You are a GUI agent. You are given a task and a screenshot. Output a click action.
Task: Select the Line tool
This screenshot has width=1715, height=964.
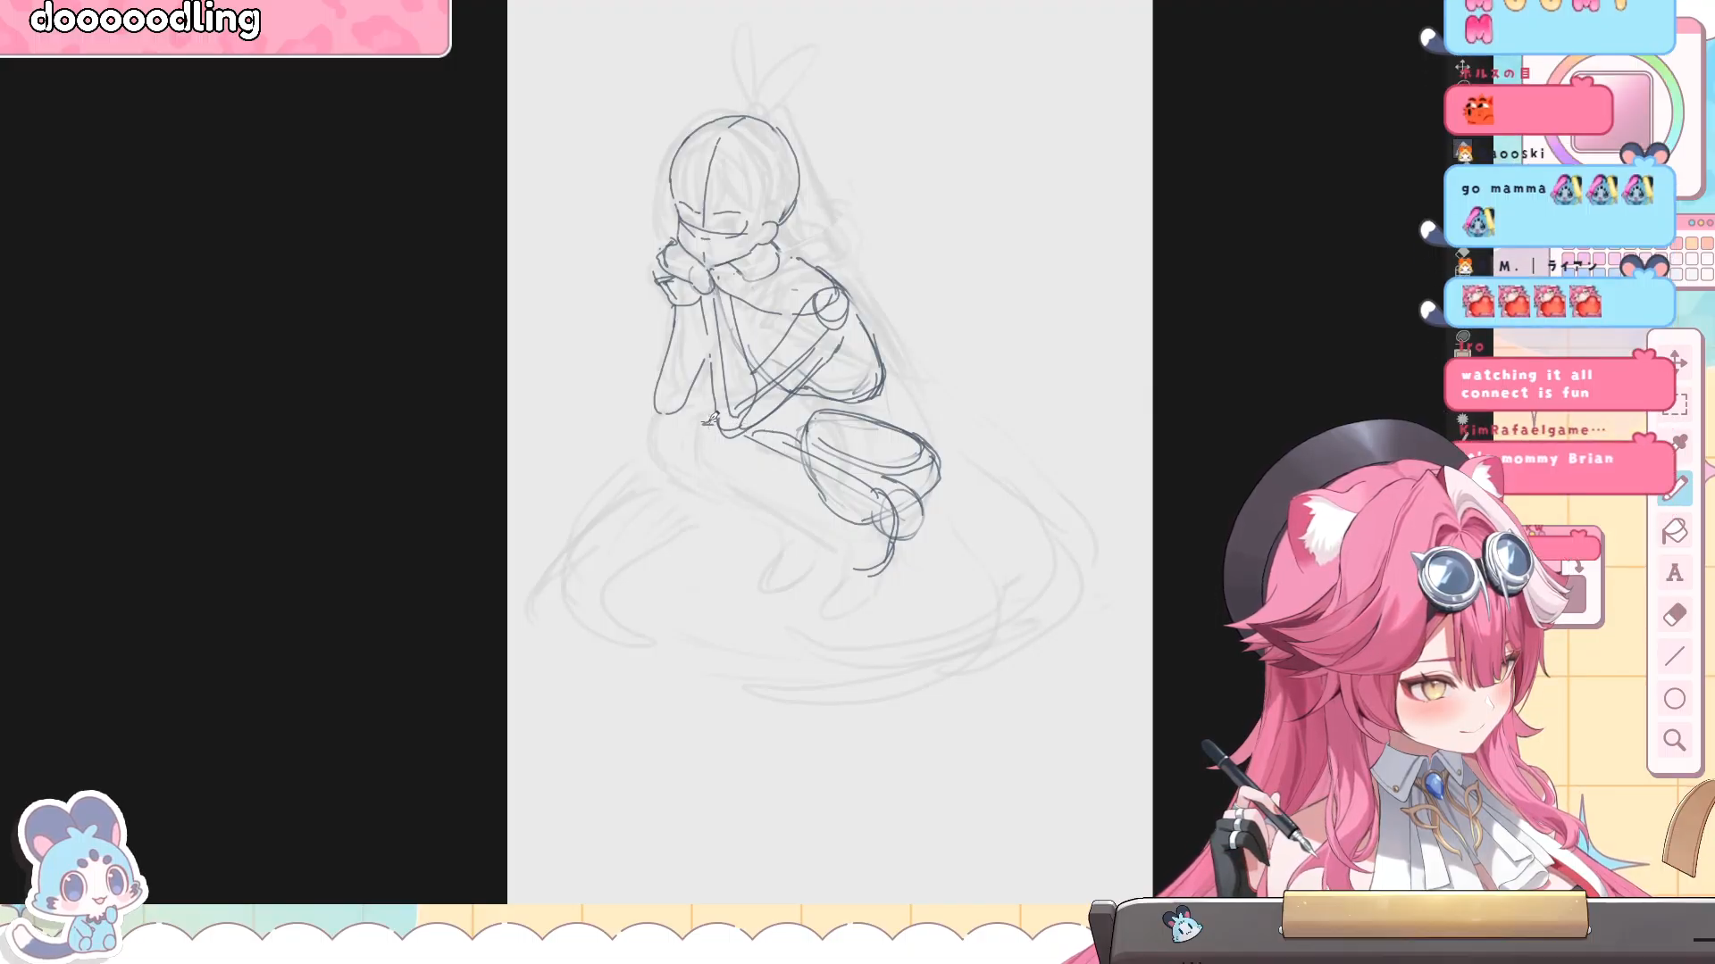pyautogui.click(x=1674, y=657)
